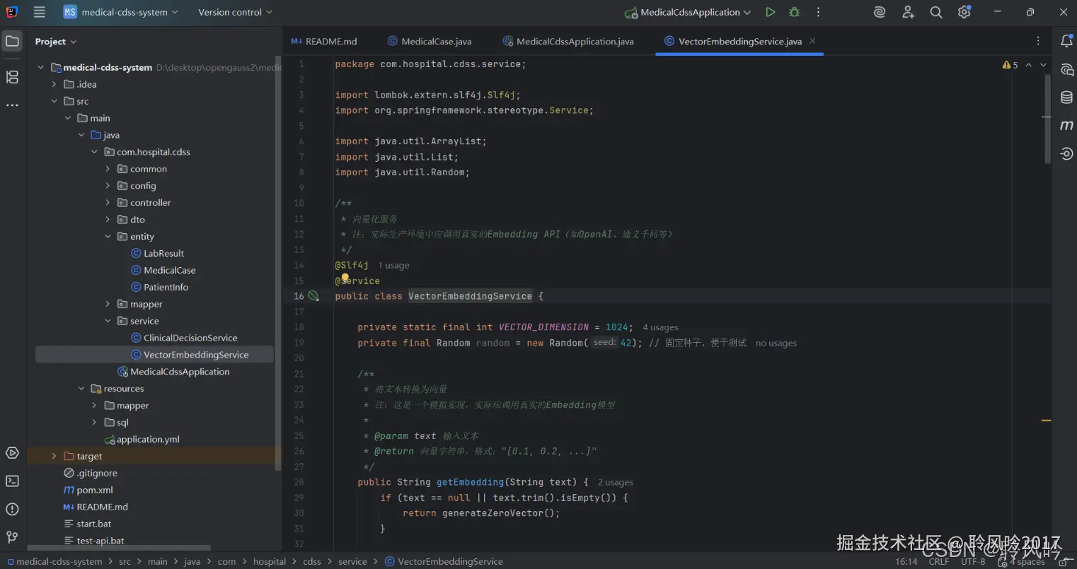Click the '2 usages' hint for getEmbedding

tap(616, 482)
